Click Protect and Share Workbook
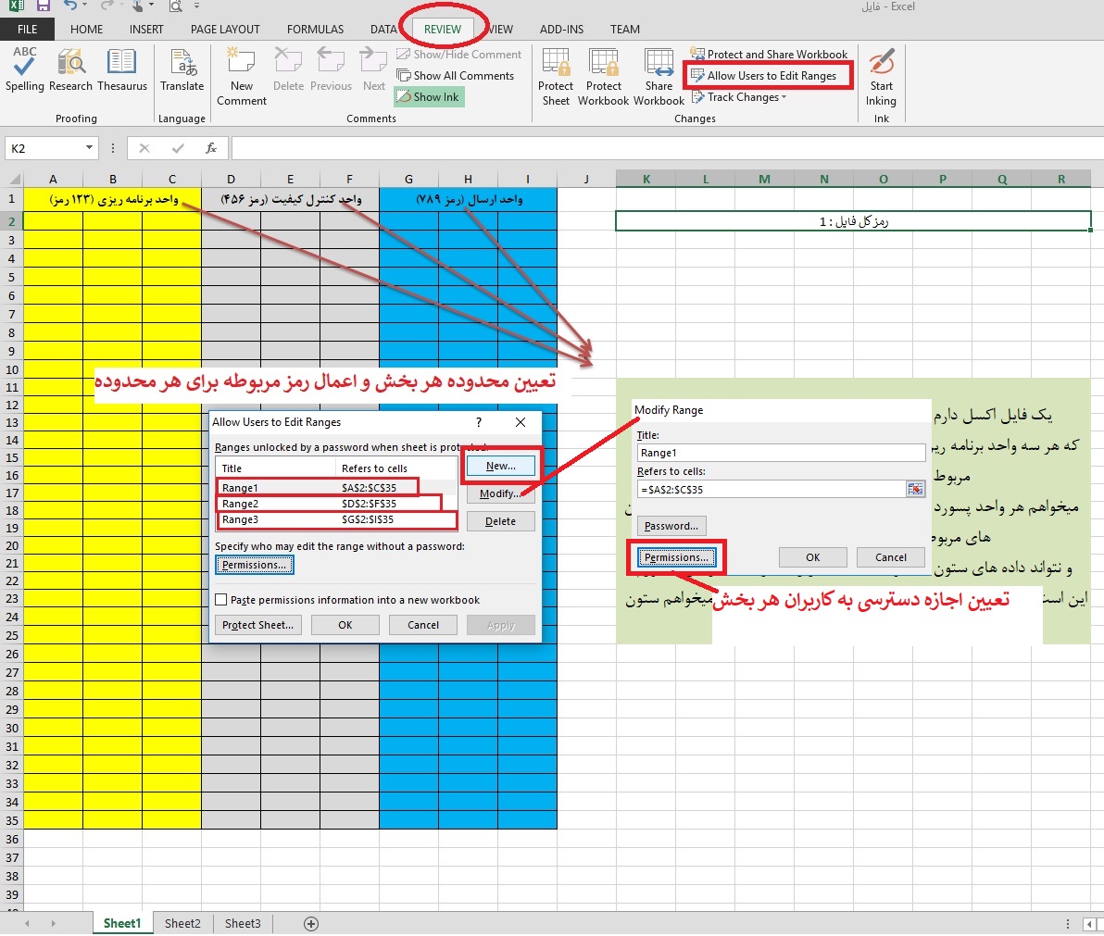1104x936 pixels. coord(770,55)
